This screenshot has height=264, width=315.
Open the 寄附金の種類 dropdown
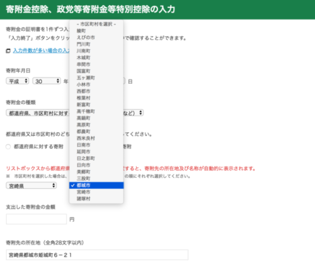click(x=75, y=113)
